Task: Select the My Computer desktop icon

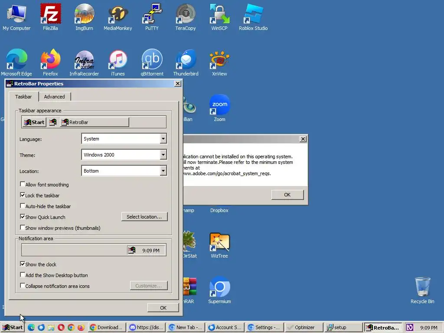Action: click(16, 16)
